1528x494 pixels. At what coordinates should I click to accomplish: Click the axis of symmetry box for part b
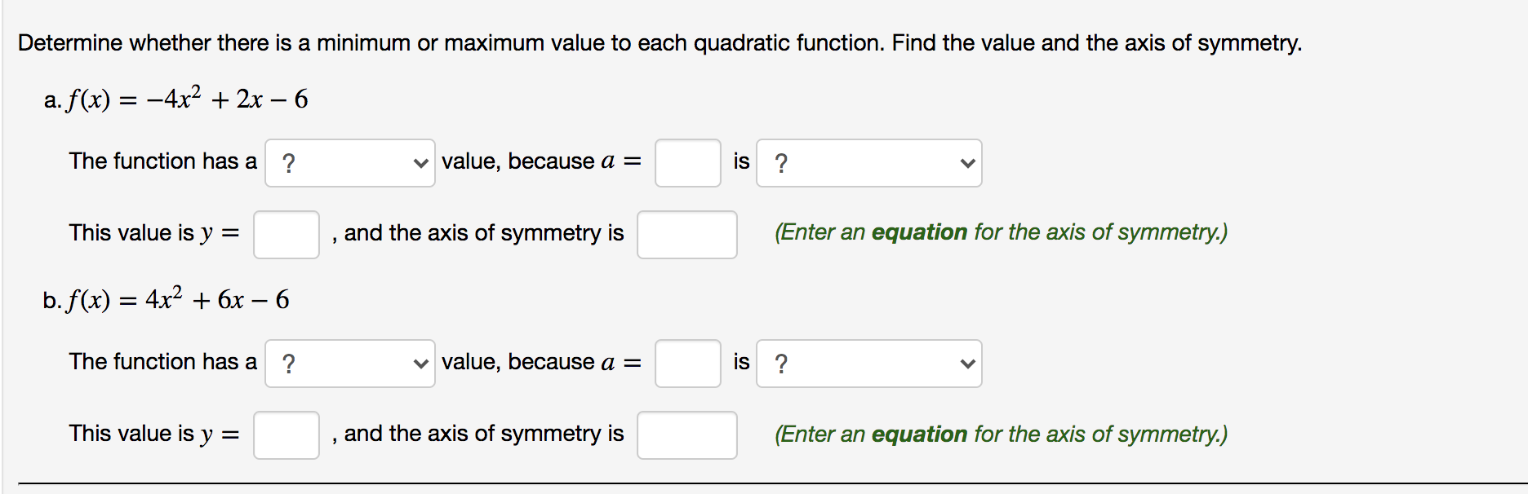[x=686, y=435]
